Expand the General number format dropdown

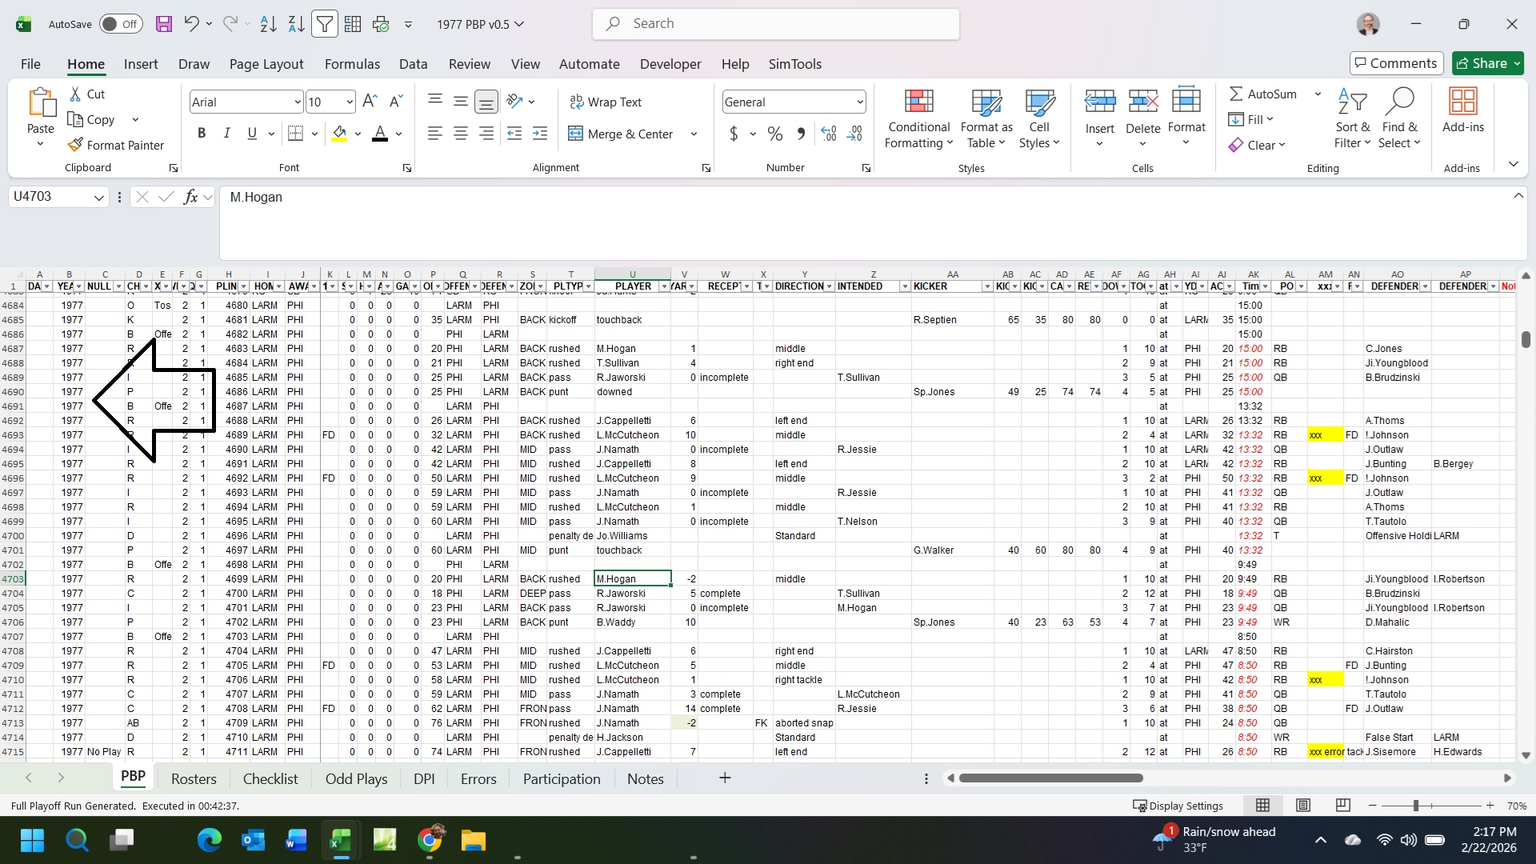pyautogui.click(x=860, y=102)
